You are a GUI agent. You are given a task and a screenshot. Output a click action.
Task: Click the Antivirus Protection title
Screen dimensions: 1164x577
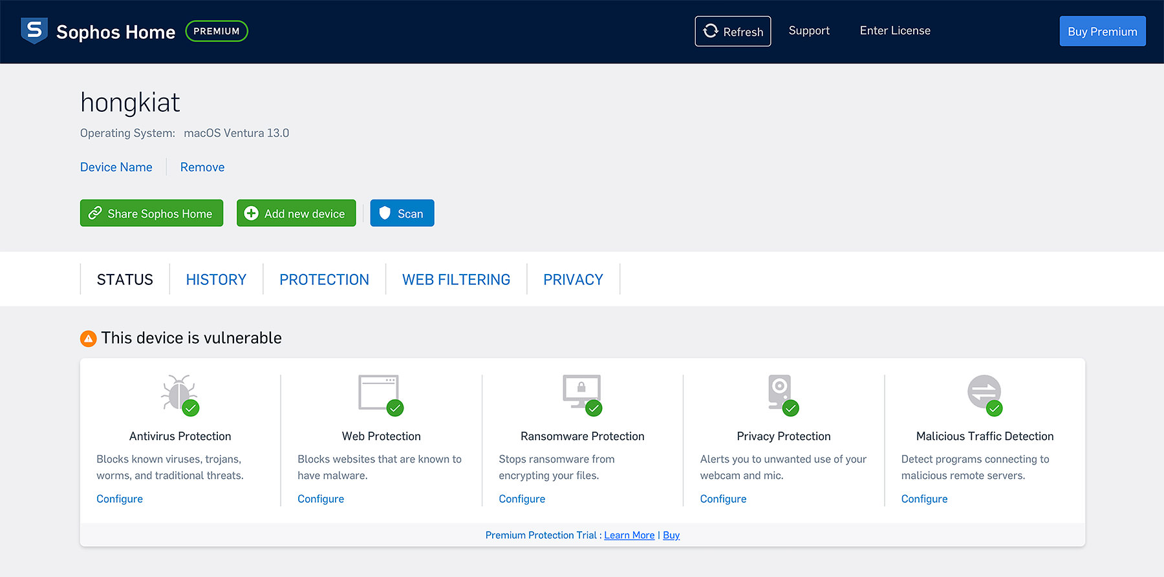(x=180, y=436)
